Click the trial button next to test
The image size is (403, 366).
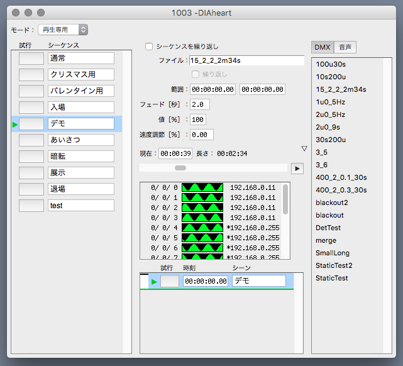(31, 206)
